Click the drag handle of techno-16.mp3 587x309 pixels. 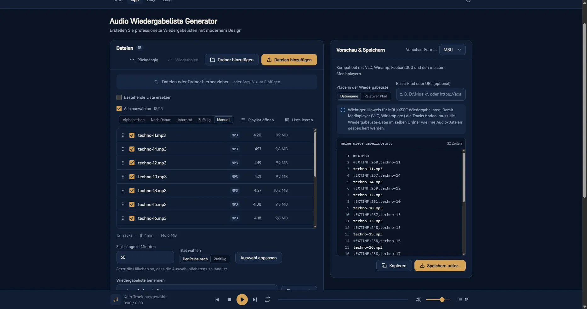click(x=123, y=218)
